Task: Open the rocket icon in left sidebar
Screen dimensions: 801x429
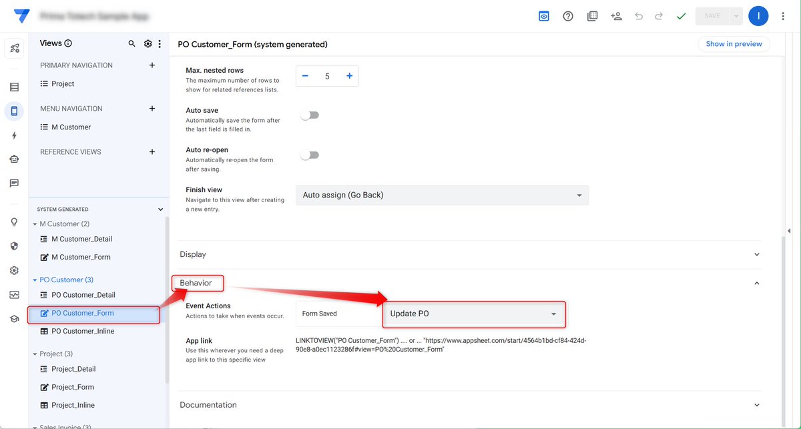Action: 14,48
